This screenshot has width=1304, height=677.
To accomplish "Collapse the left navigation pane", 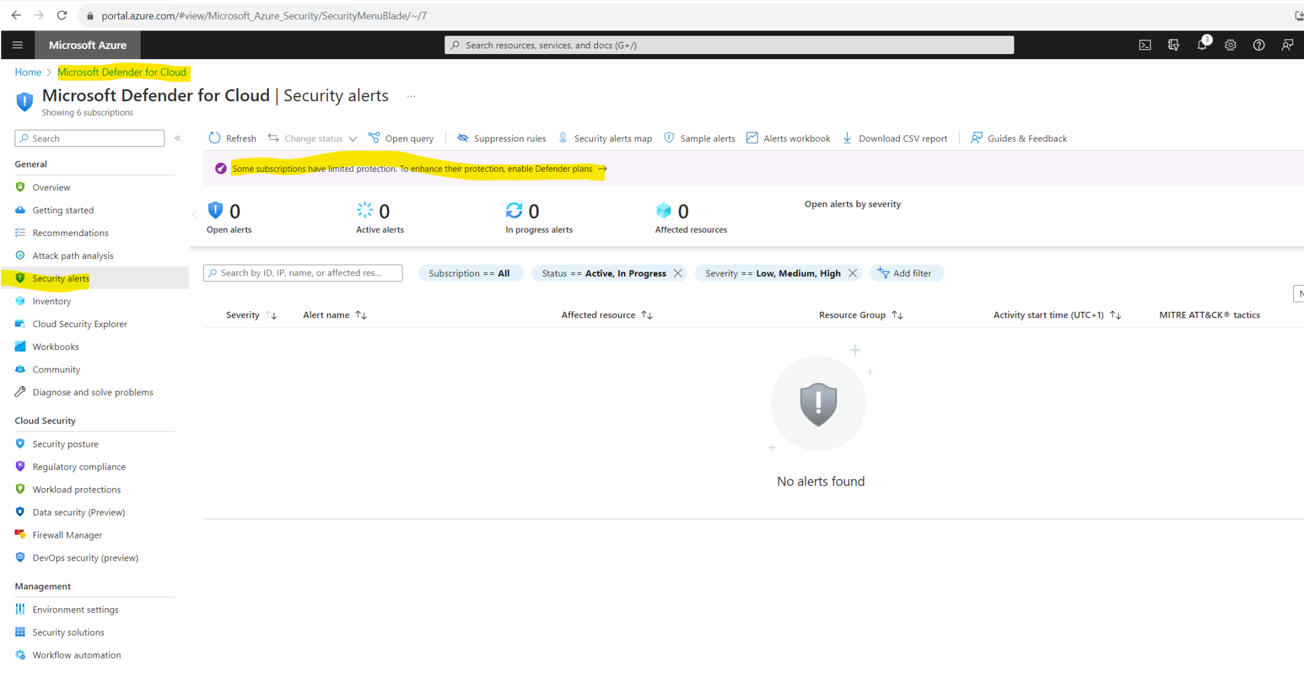I will tap(178, 138).
